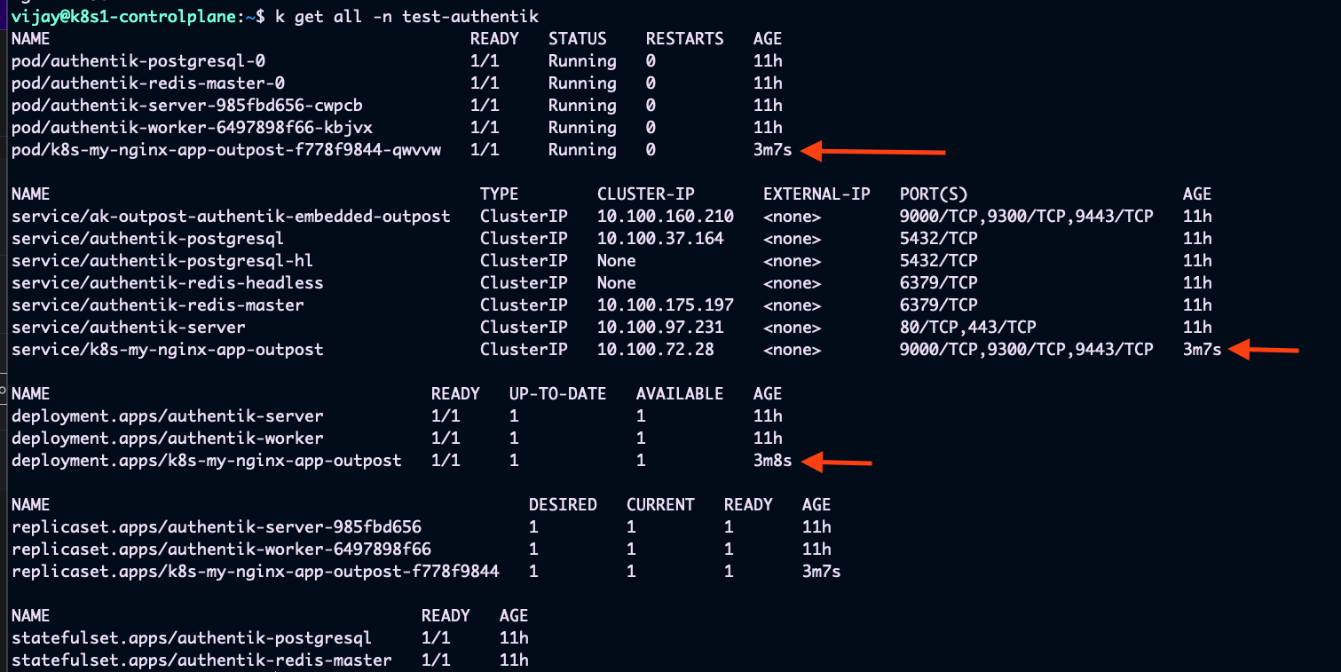Click statefulset.apps/authentik-postgresql entry
1341x672 pixels.
pyautogui.click(x=192, y=638)
